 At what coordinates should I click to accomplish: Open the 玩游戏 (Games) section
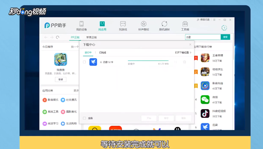point(123,26)
